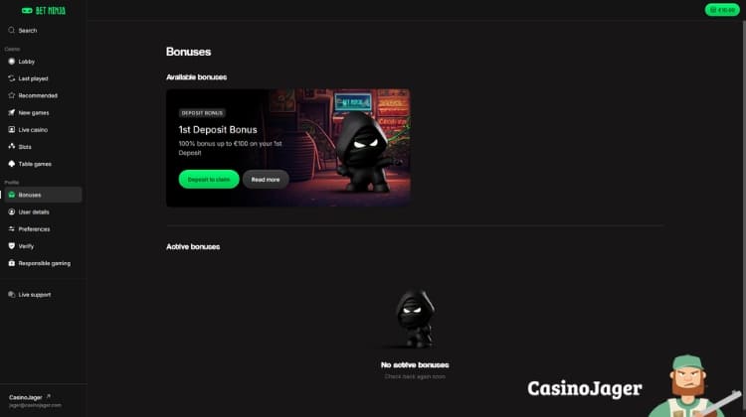Open Live support chat icon
This screenshot has width=746, height=417.
11,295
